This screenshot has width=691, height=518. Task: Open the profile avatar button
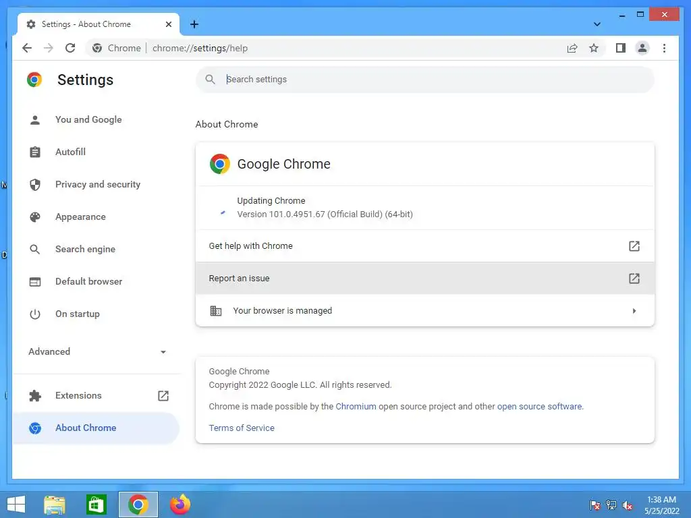(642, 48)
